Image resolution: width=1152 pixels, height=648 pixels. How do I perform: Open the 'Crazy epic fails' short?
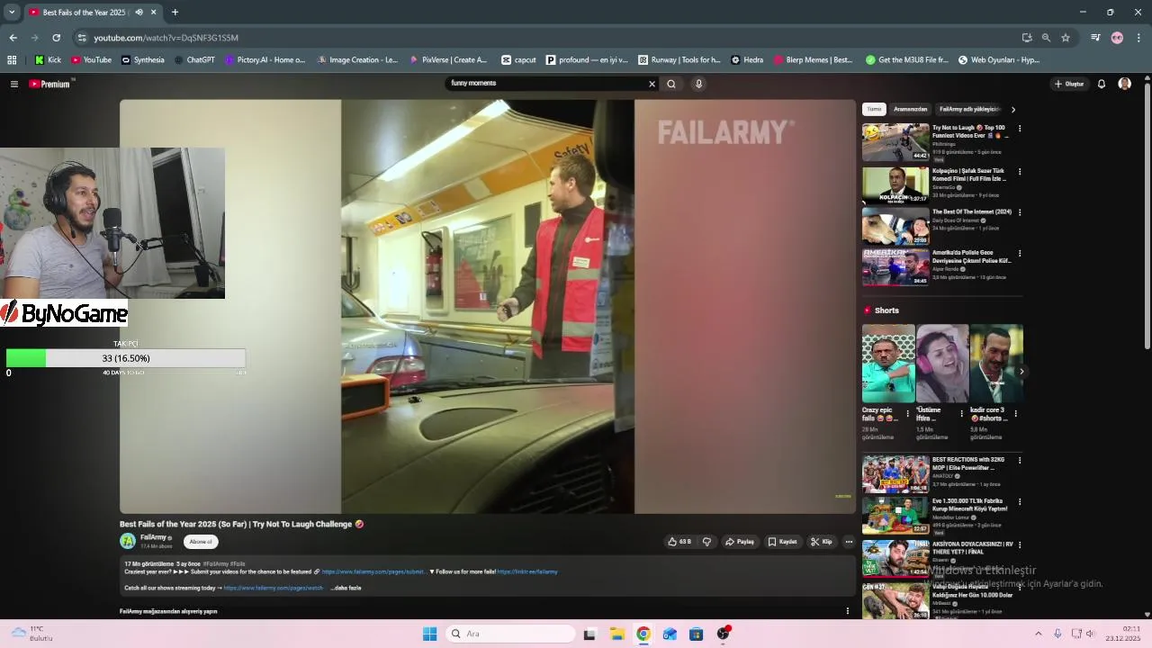click(x=888, y=364)
